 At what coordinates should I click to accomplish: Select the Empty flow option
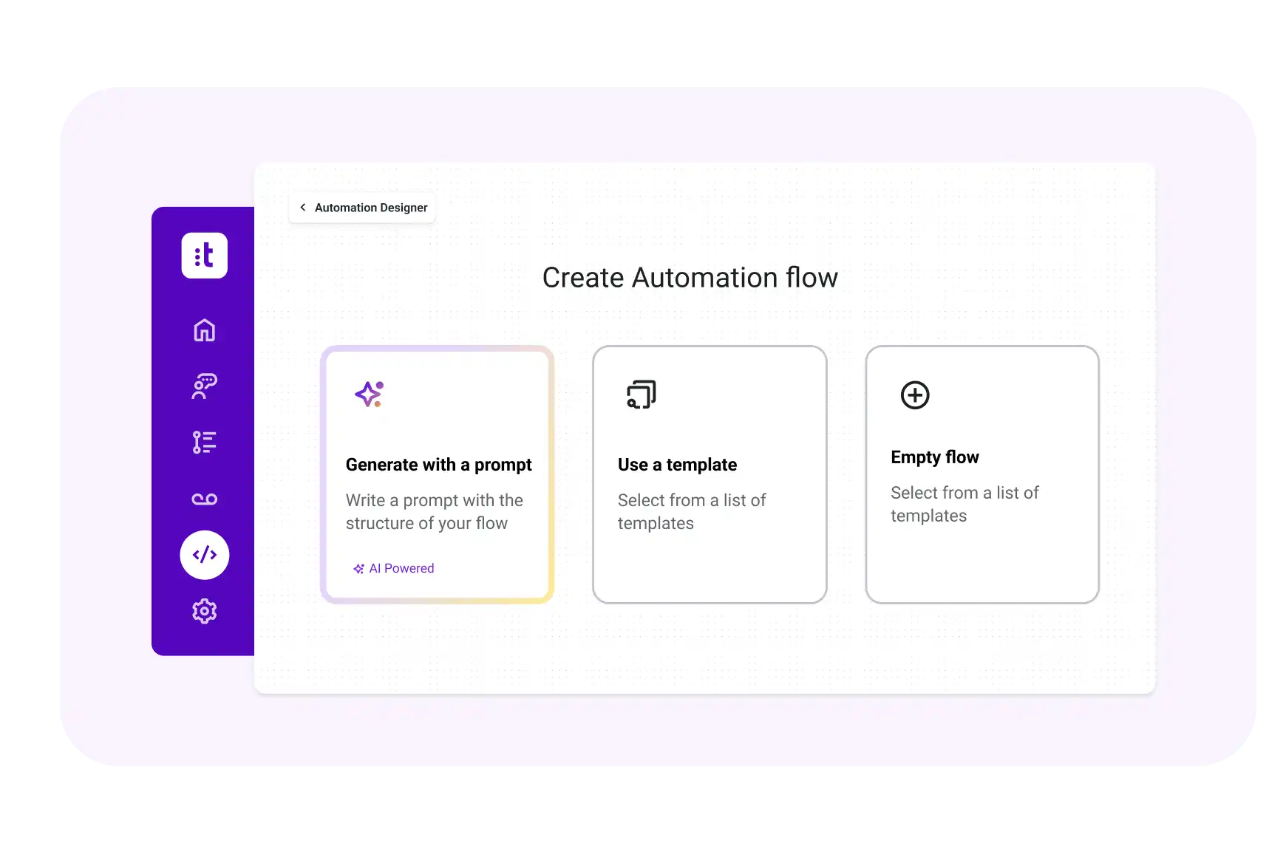pyautogui.click(x=981, y=473)
